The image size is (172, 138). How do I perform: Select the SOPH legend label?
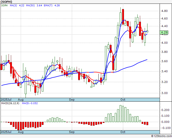(x=4, y=6)
